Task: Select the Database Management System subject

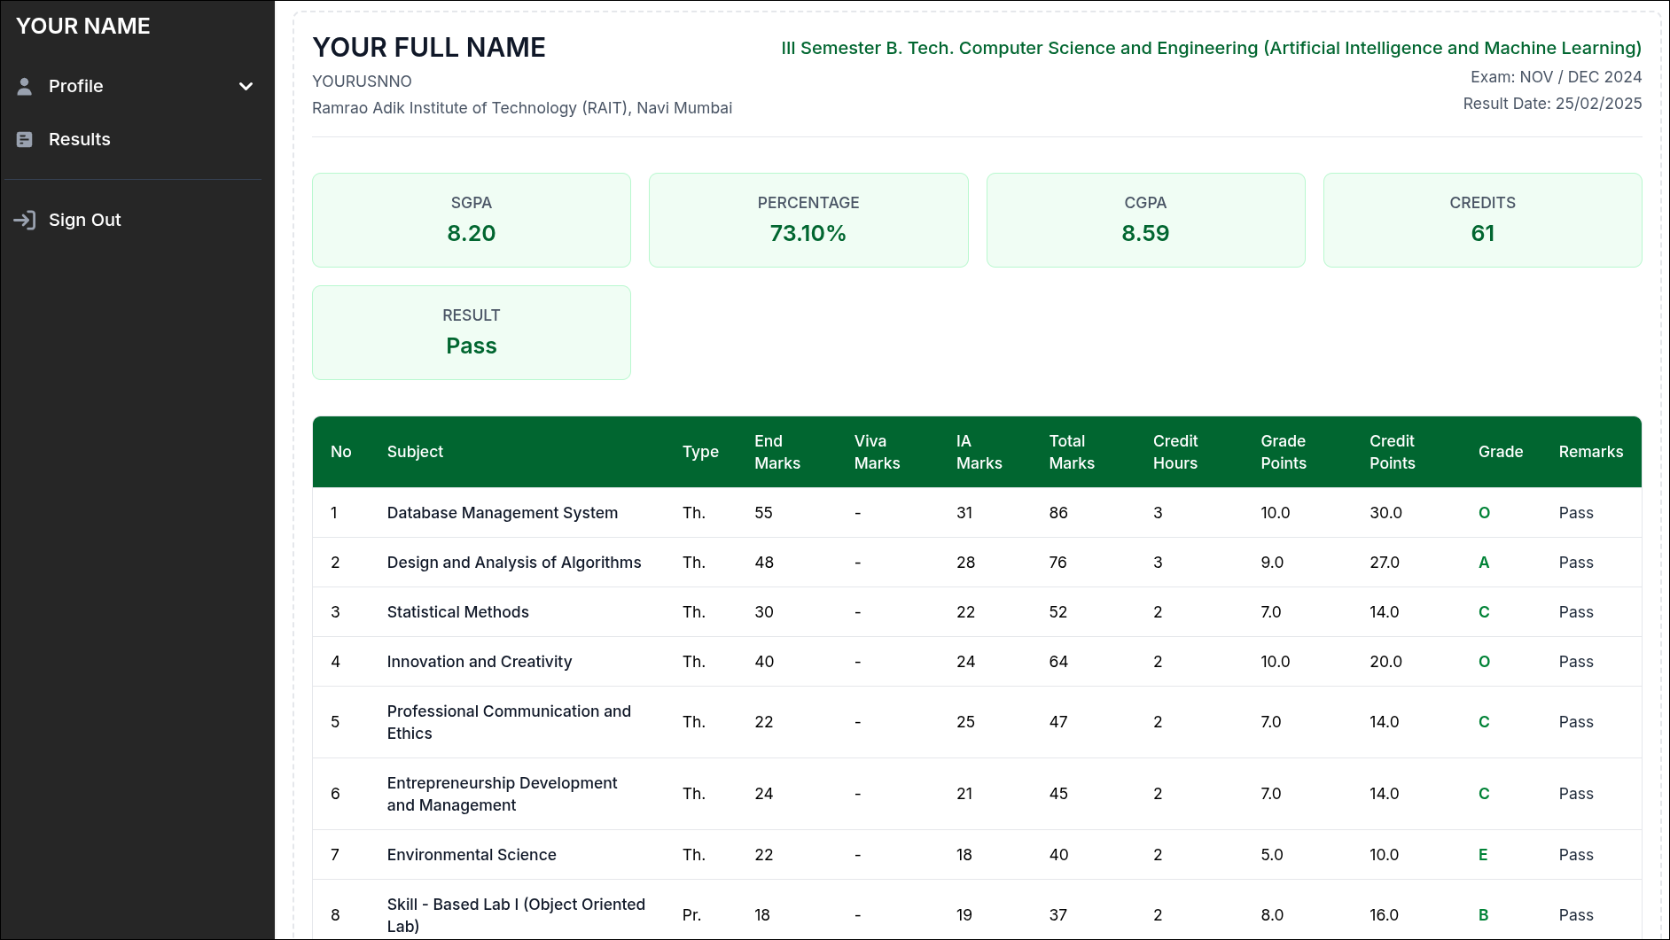Action: (503, 513)
